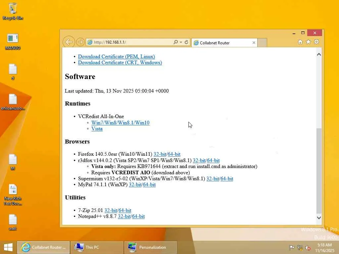Switch to This PC taskbar window

click(97, 247)
